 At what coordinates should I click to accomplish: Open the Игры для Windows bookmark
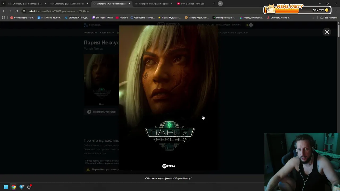click(x=251, y=18)
